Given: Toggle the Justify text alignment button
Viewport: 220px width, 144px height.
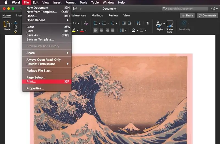Looking at the screenshot, I should click(113, 30).
